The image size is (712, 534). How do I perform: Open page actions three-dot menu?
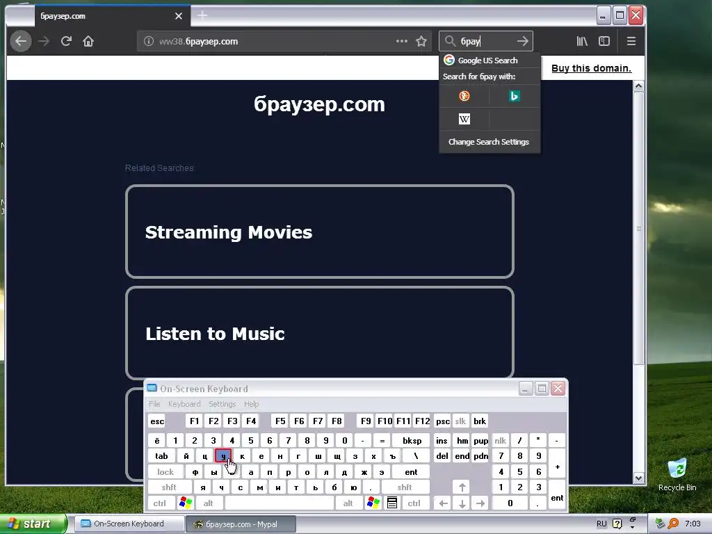pyautogui.click(x=401, y=41)
